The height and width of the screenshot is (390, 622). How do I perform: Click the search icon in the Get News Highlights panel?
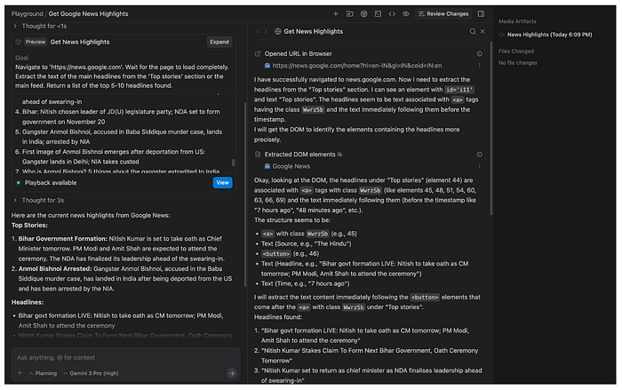pos(473,31)
